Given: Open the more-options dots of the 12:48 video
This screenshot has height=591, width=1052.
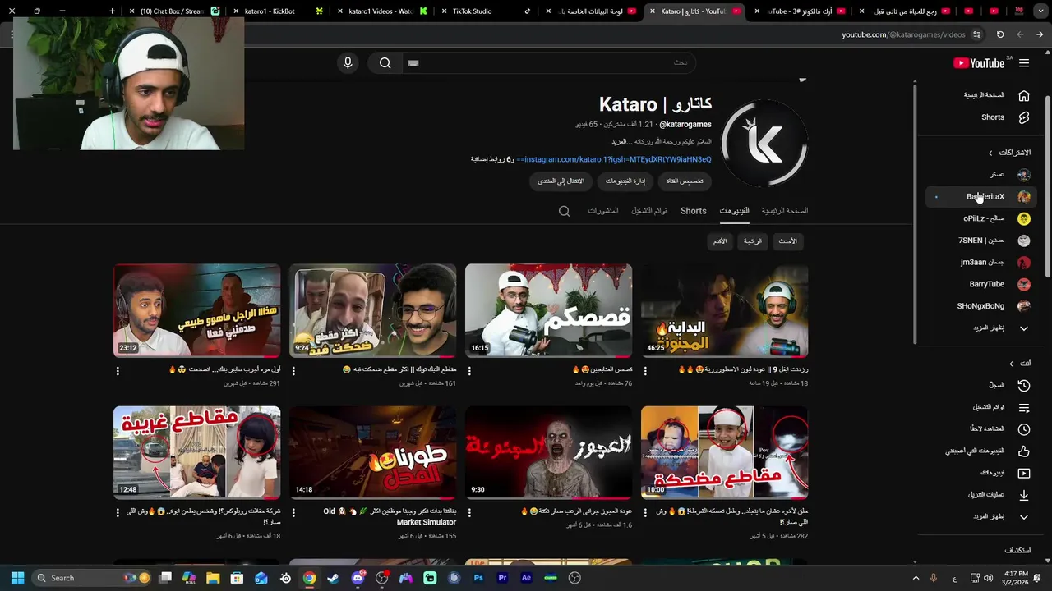Looking at the screenshot, I should 118,512.
